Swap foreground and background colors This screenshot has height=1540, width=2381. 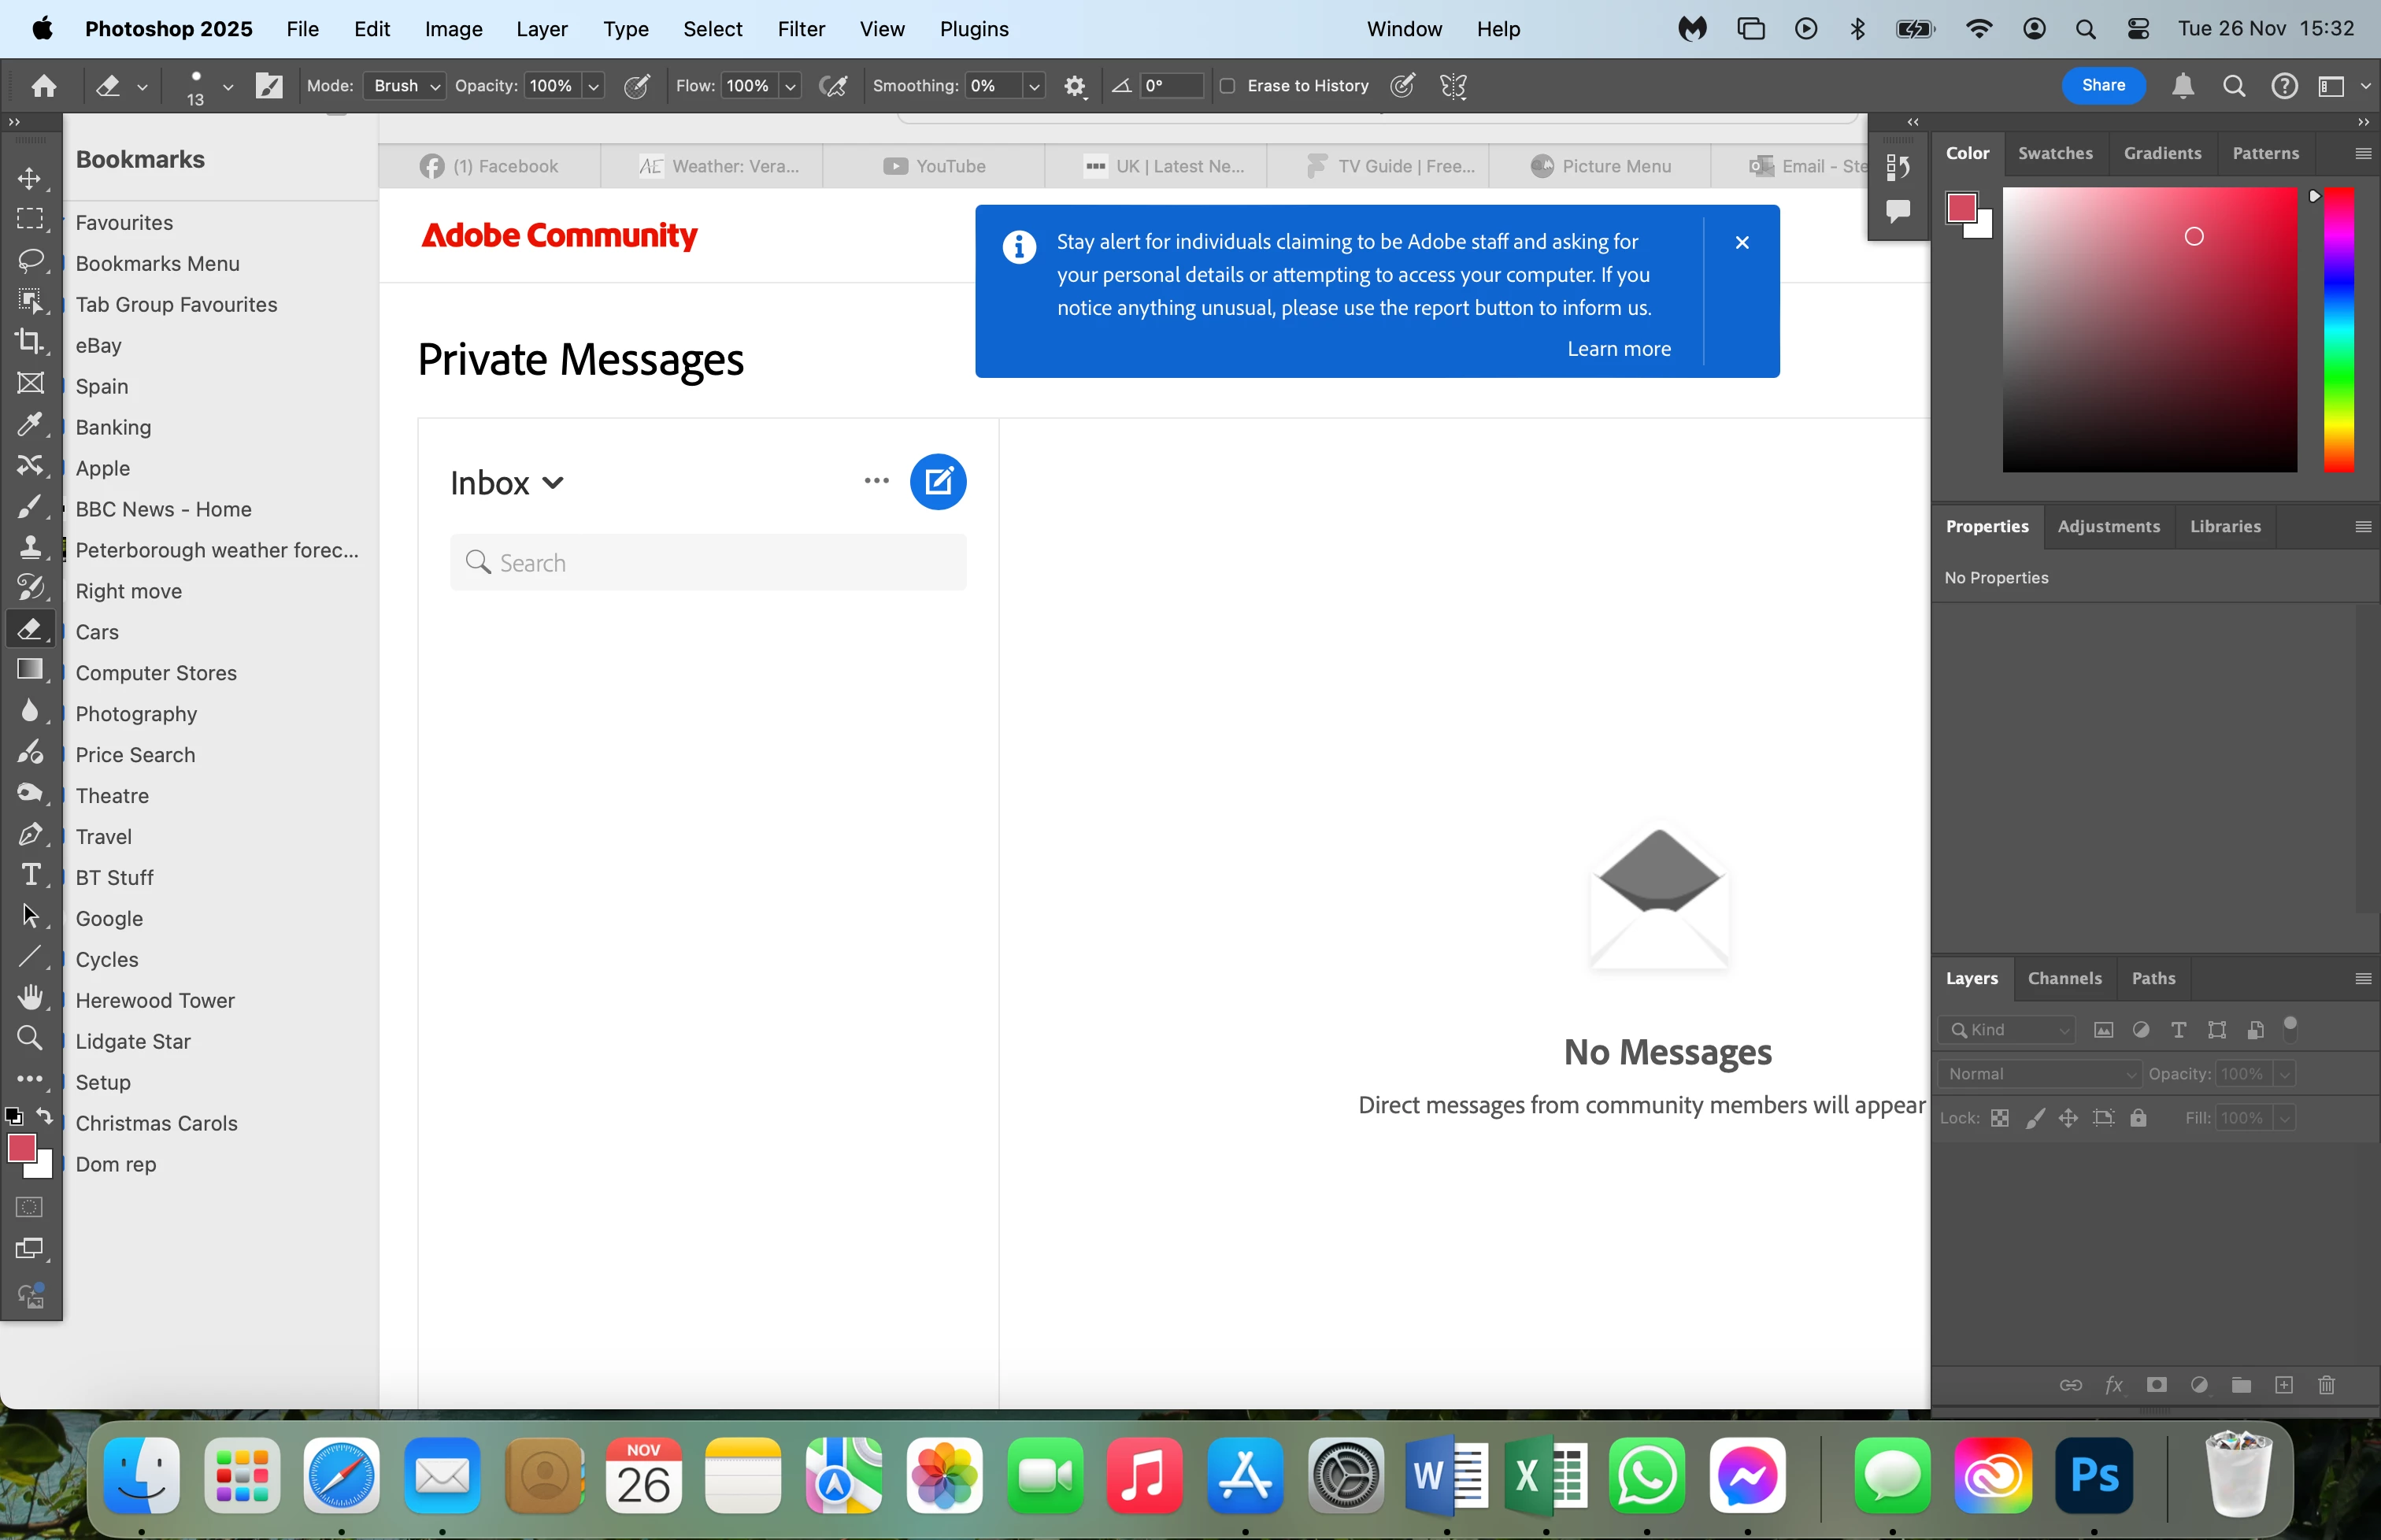[x=45, y=1114]
